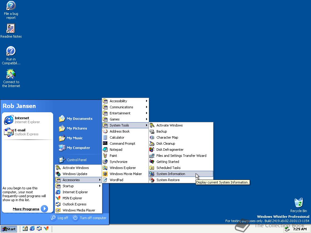Open Scheduled Tasks menu entry
The width and height of the screenshot is (311, 233).
[x=181, y=168]
